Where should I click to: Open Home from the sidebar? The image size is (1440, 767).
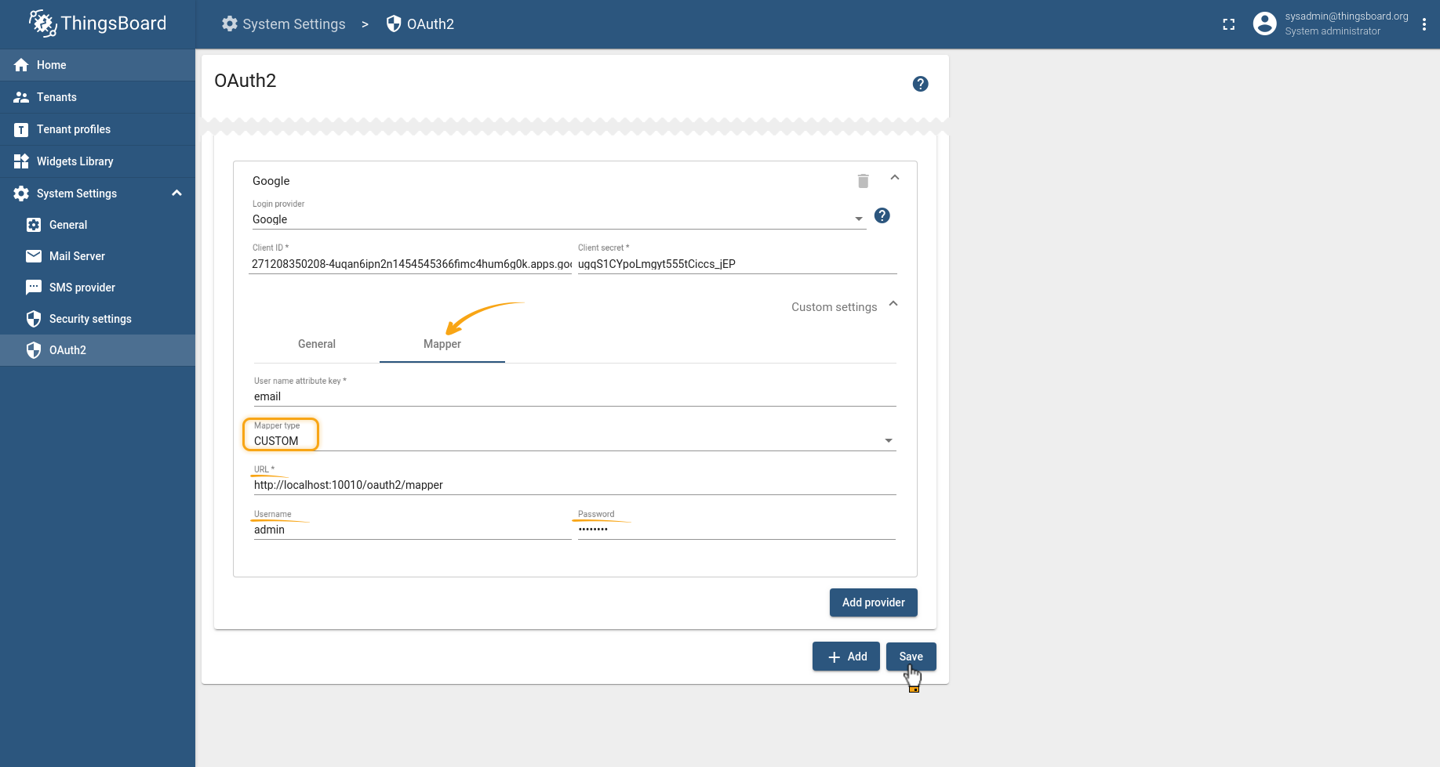[x=97, y=65]
